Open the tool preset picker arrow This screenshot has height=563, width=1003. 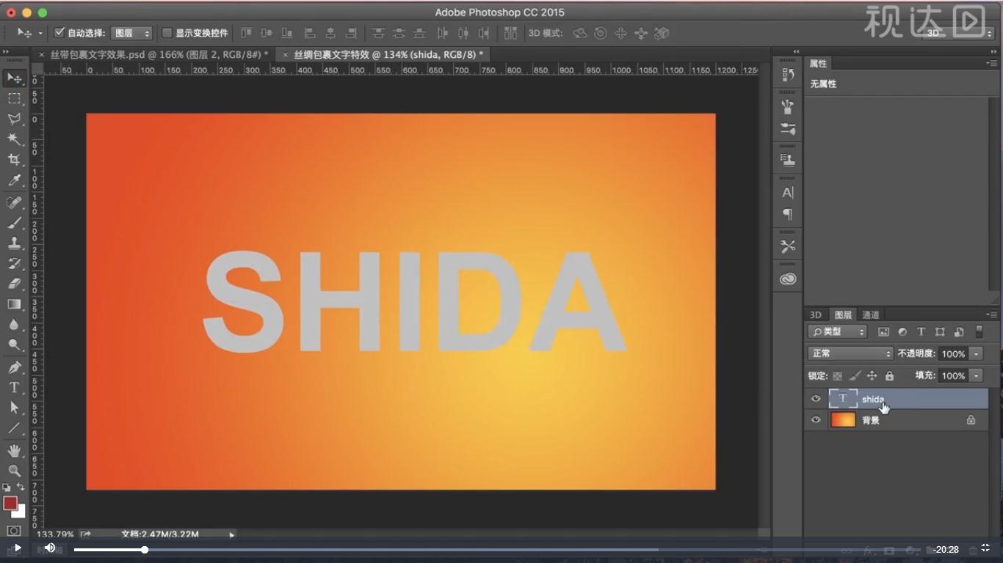[x=40, y=33]
